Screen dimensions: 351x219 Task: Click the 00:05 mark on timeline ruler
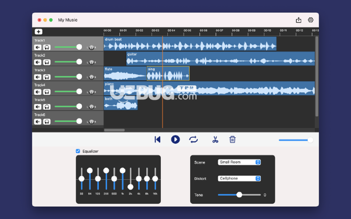point(187,30)
